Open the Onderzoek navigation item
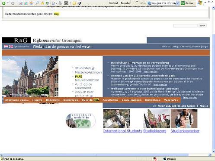 71,100
